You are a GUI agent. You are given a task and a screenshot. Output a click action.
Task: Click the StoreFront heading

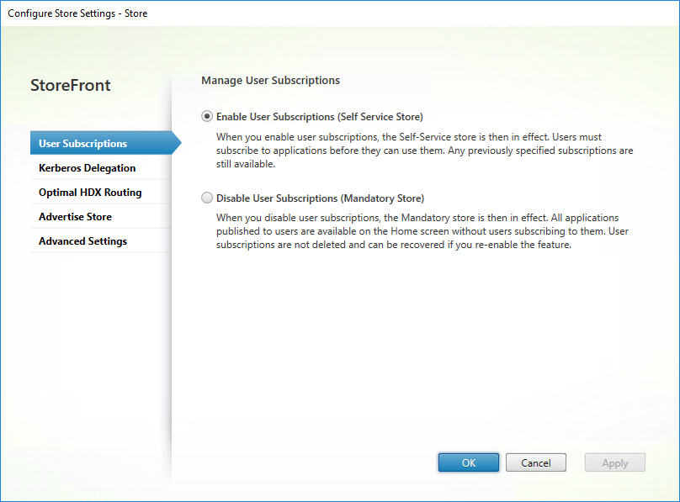[71, 86]
